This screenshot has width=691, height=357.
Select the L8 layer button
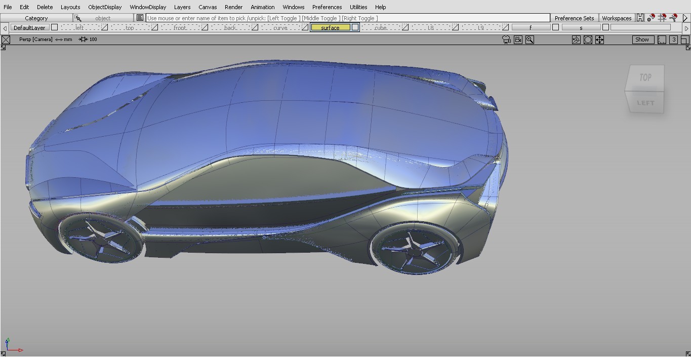(431, 27)
